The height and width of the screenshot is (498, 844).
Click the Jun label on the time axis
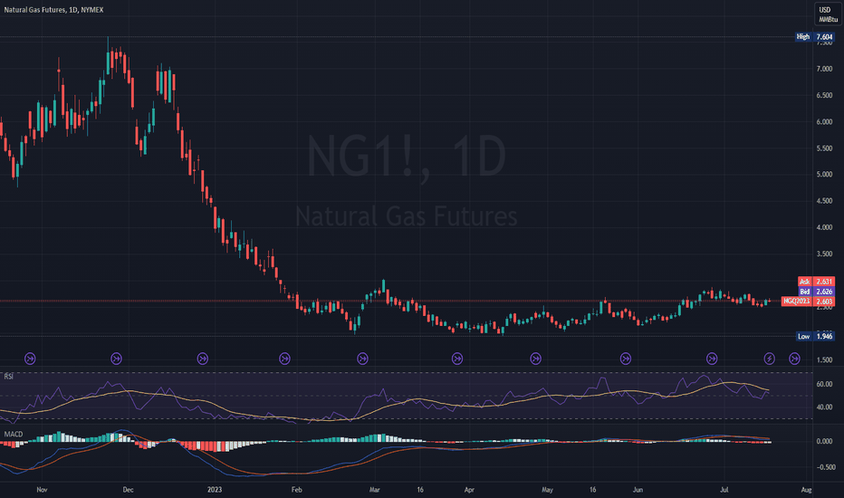pos(638,490)
